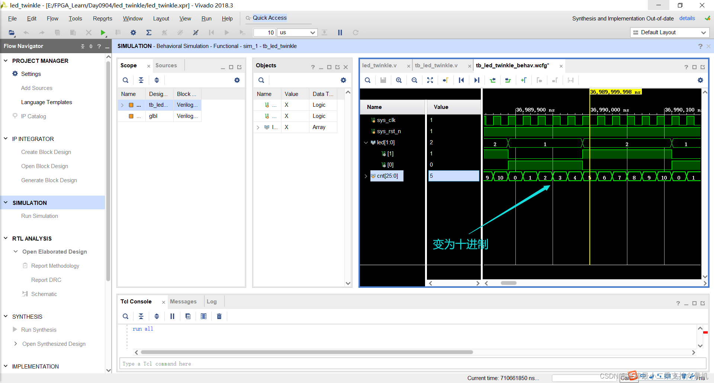Image resolution: width=714 pixels, height=383 pixels.
Task: Click the Tcl Console horizontal scrollbar
Action: (x=307, y=352)
